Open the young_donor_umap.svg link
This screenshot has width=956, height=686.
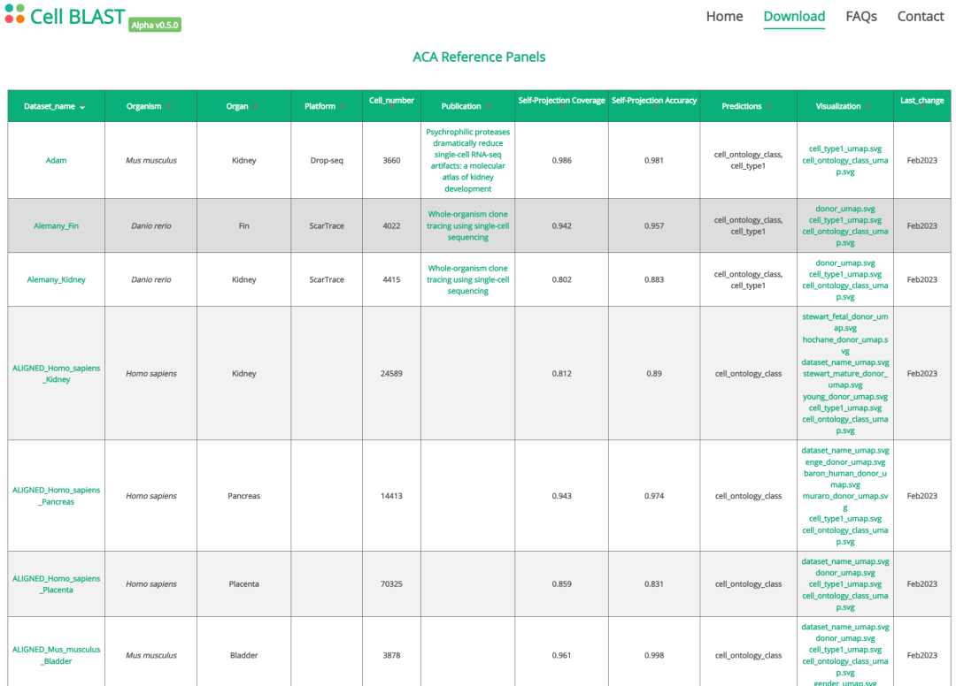pyautogui.click(x=845, y=397)
